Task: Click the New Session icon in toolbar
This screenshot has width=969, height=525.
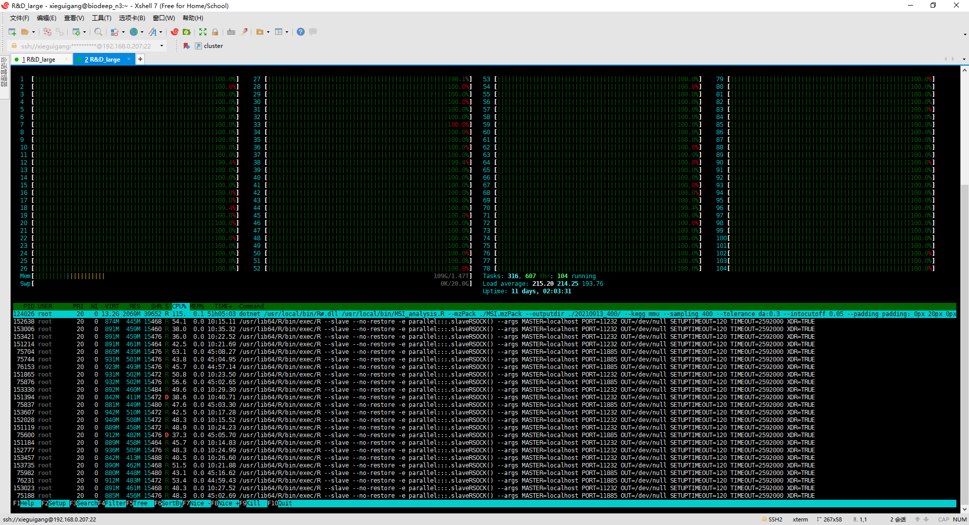Action: pyautogui.click(x=12, y=32)
